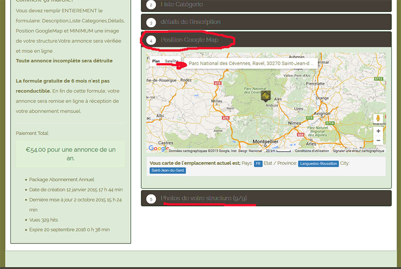401x269 pixels.
Task: Click the Google logo on map
Action: [x=158, y=148]
